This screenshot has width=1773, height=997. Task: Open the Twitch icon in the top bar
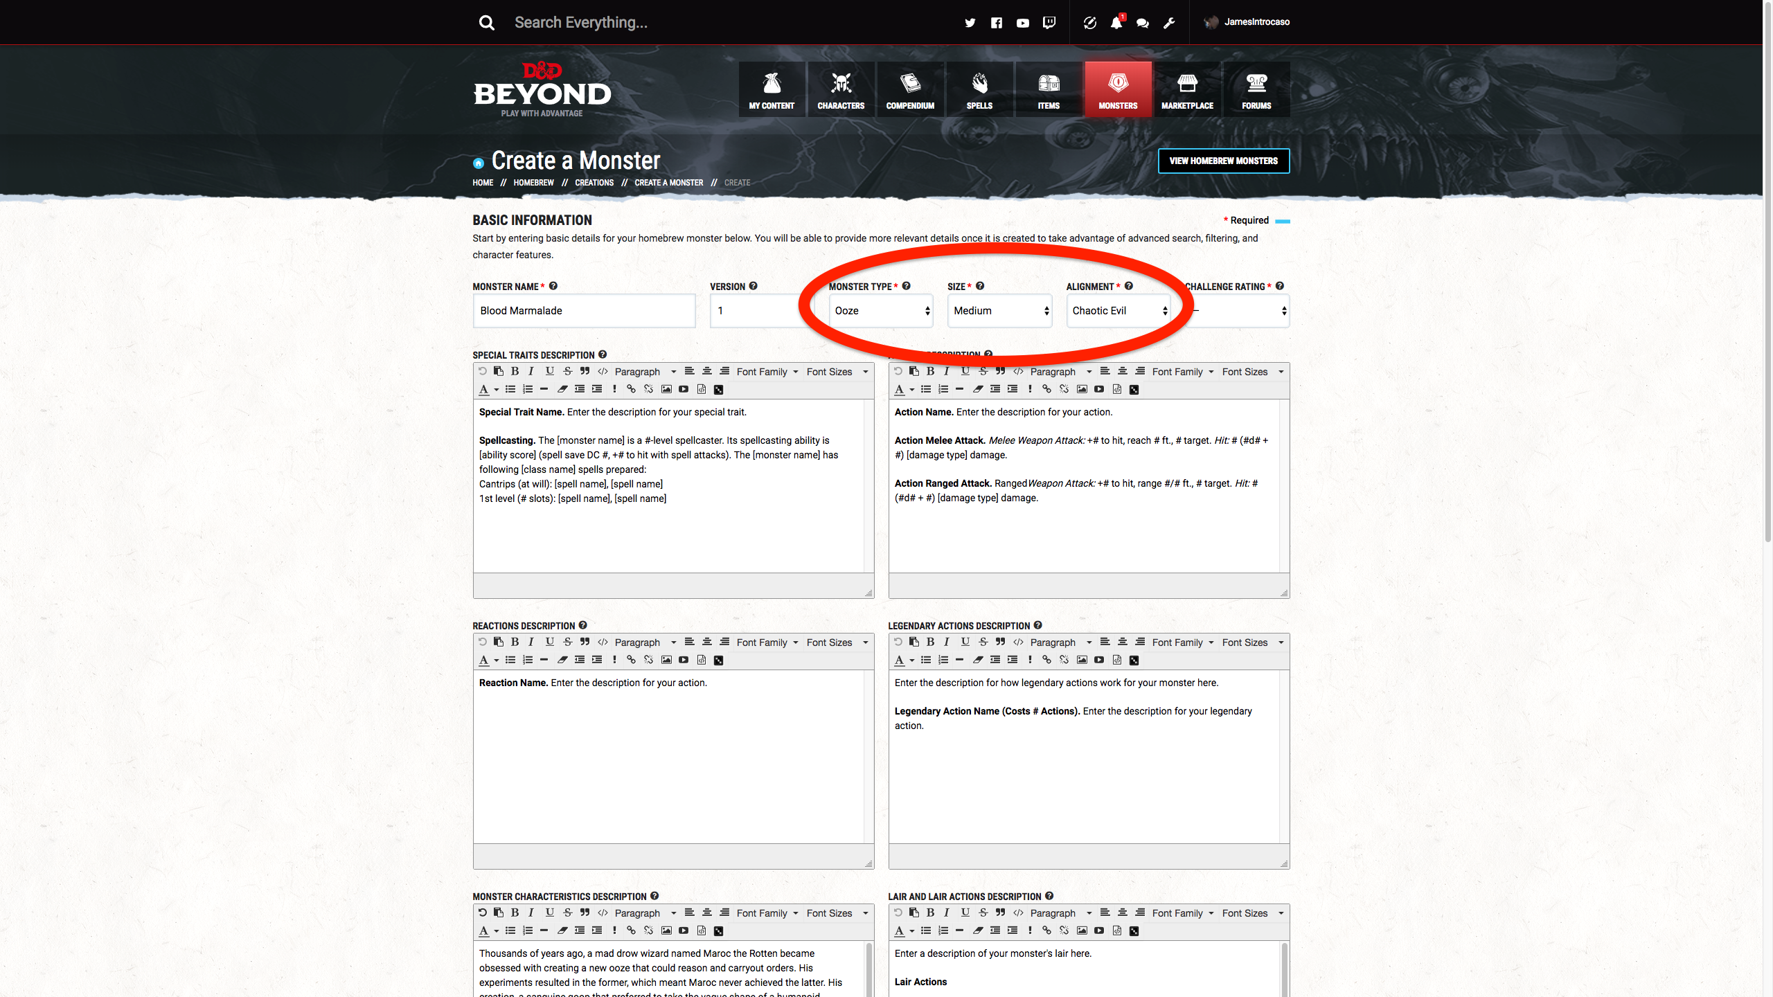(1049, 23)
